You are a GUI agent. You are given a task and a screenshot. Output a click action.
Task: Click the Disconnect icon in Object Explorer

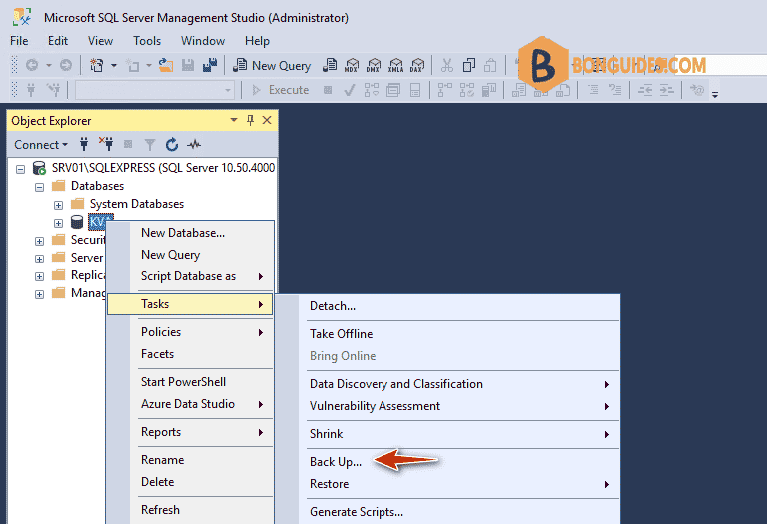pyautogui.click(x=106, y=144)
